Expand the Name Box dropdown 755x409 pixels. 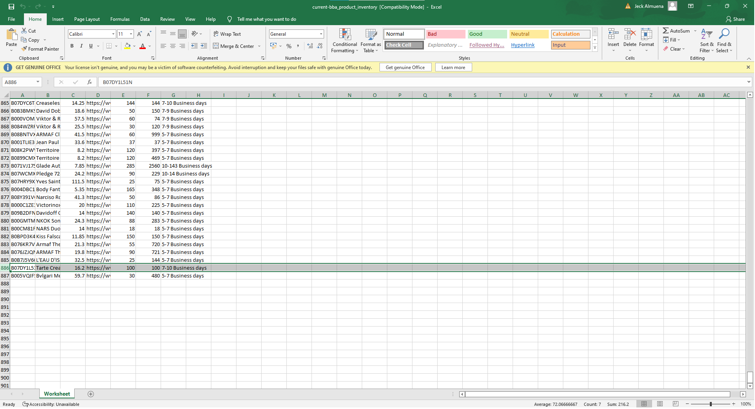38,82
